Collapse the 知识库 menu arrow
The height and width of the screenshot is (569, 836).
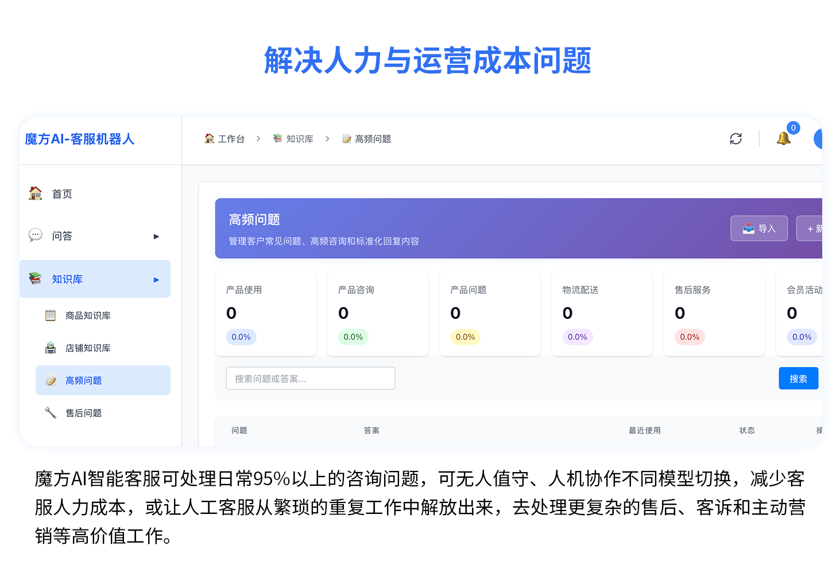pyautogui.click(x=156, y=279)
